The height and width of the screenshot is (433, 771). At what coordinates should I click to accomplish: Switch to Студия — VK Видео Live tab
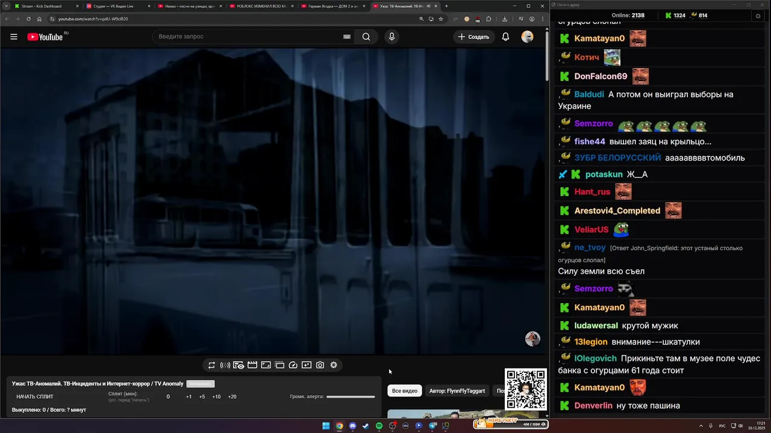point(117,6)
